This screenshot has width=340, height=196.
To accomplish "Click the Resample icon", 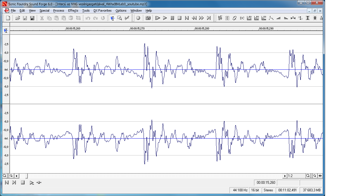I will pos(235,18).
